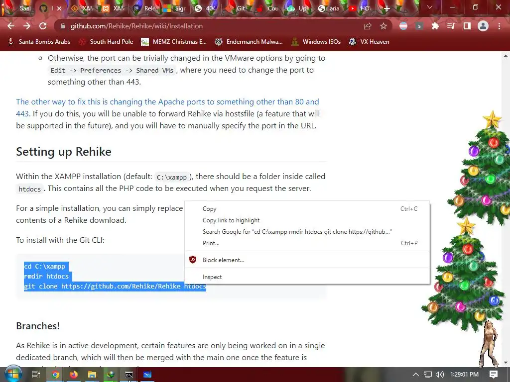Click the highlighted 'git clone' code line
510x382 pixels.
pyautogui.click(x=115, y=286)
